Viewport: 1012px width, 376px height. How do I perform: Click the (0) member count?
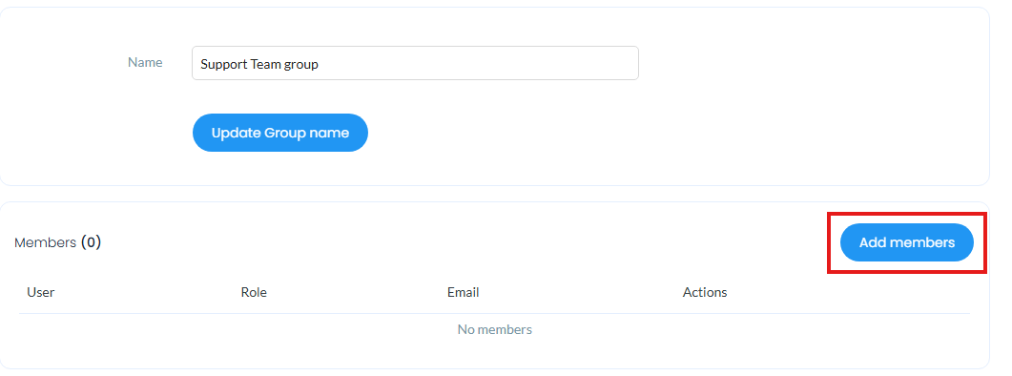pyautogui.click(x=91, y=242)
